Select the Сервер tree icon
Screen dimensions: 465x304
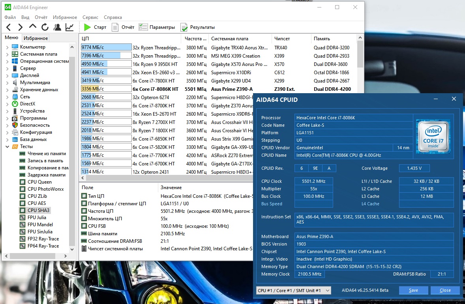[15, 68]
